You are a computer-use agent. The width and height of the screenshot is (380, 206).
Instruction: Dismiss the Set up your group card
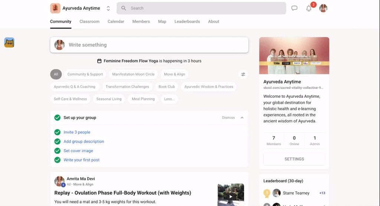click(228, 118)
